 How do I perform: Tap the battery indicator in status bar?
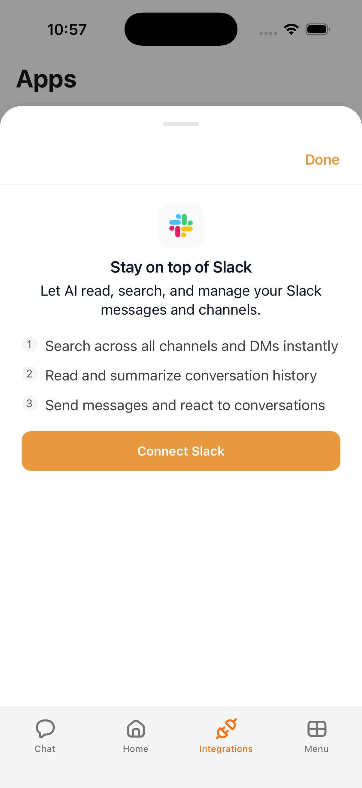click(317, 29)
